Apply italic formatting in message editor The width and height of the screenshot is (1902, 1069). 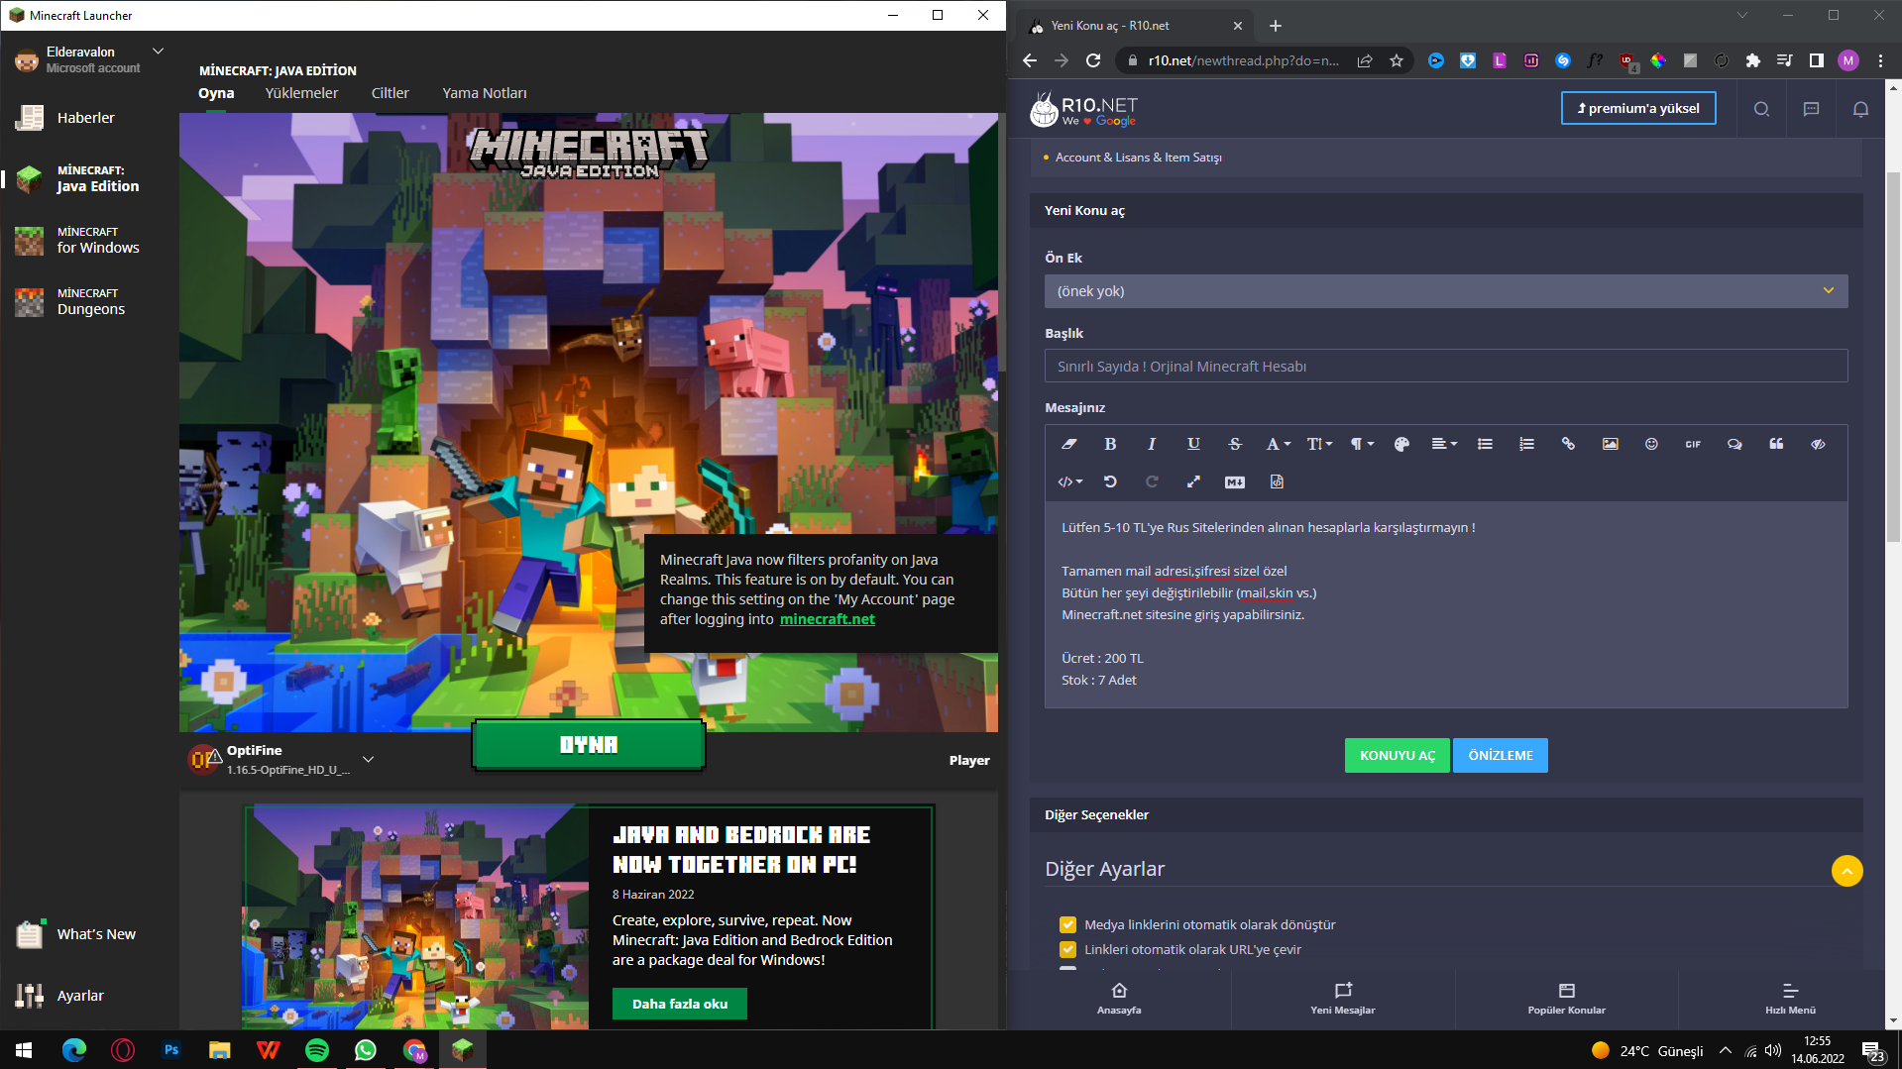1152,444
